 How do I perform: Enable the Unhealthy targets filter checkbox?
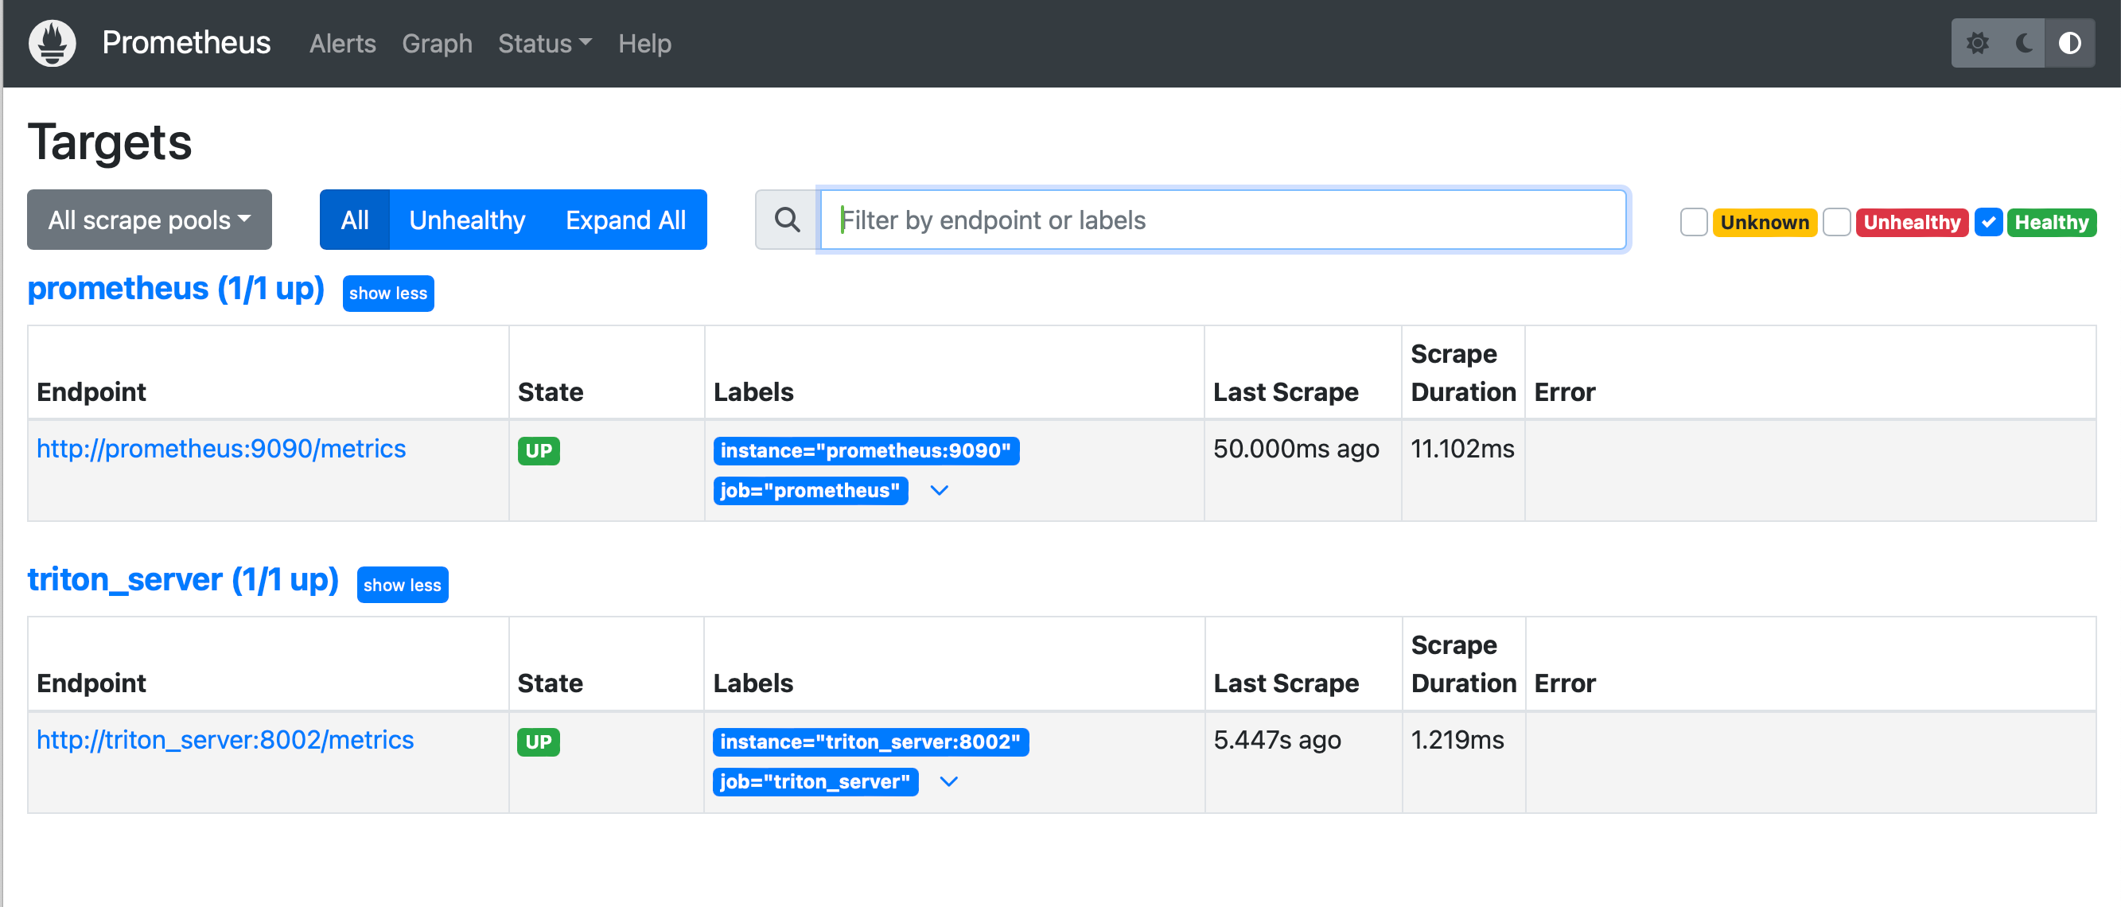(1836, 221)
